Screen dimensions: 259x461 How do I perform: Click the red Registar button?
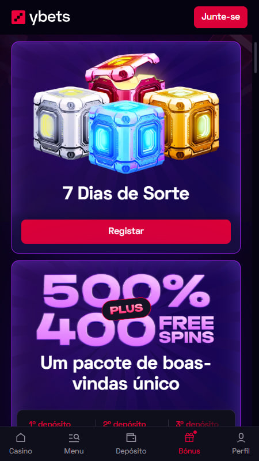click(x=126, y=232)
